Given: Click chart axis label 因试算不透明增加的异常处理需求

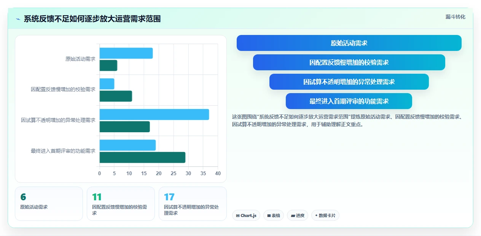Looking at the screenshot, I should pyautogui.click(x=58, y=120).
